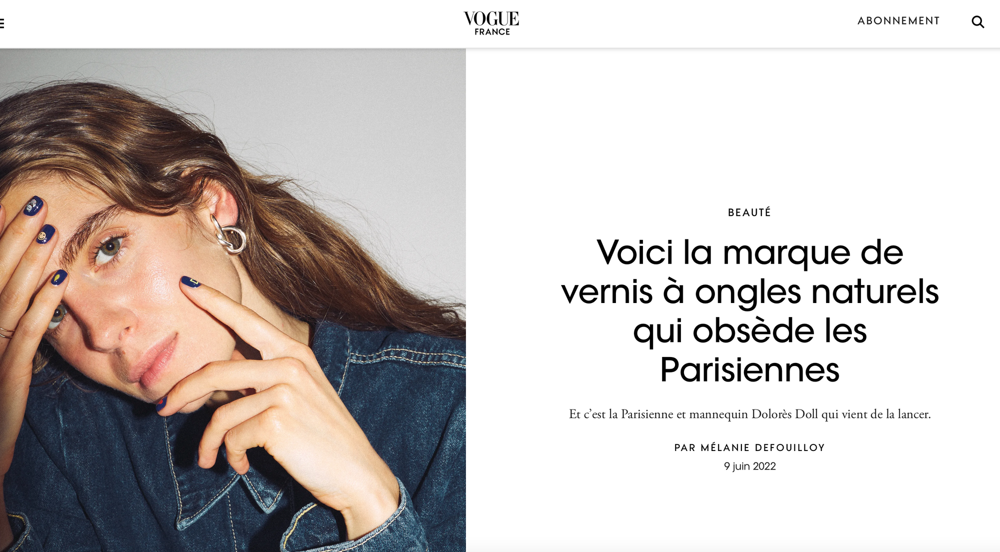Viewport: 1000px width, 552px height.
Task: Open the Beauté category link
Action: (749, 212)
